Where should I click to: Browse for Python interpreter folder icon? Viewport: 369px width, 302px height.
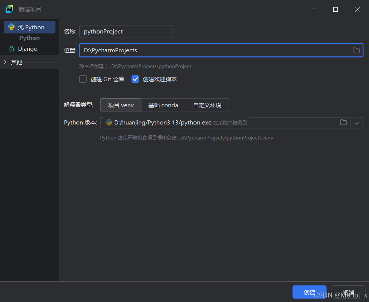tap(343, 123)
